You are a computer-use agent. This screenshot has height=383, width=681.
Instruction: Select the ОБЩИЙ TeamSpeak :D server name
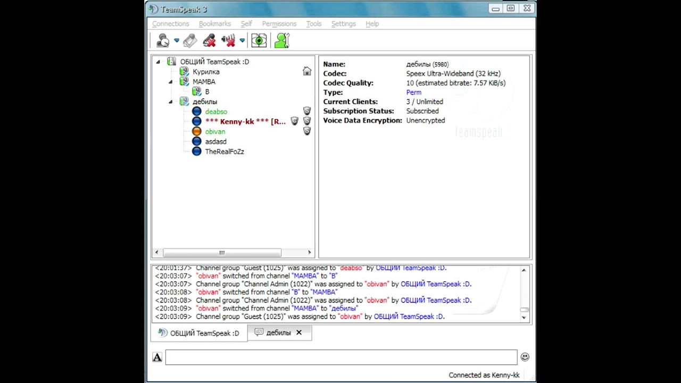[214, 62]
